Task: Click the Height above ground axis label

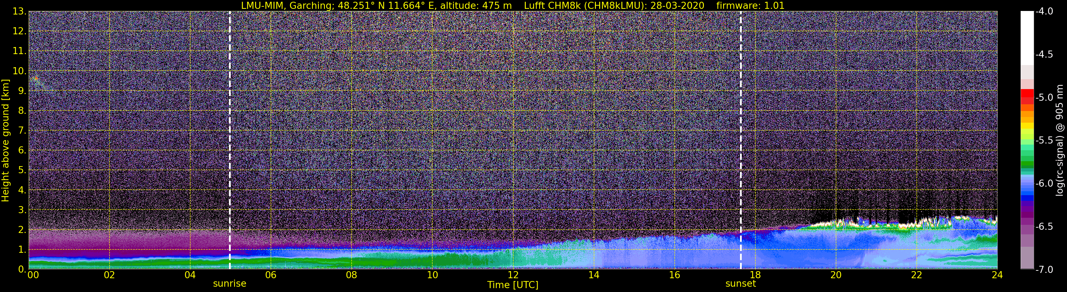Action: click(x=5, y=140)
